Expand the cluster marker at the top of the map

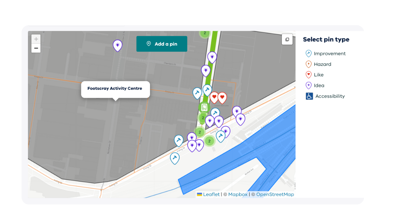pos(205,33)
